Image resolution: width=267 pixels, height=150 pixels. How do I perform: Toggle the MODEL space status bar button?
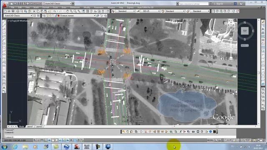pyautogui.click(x=210, y=140)
